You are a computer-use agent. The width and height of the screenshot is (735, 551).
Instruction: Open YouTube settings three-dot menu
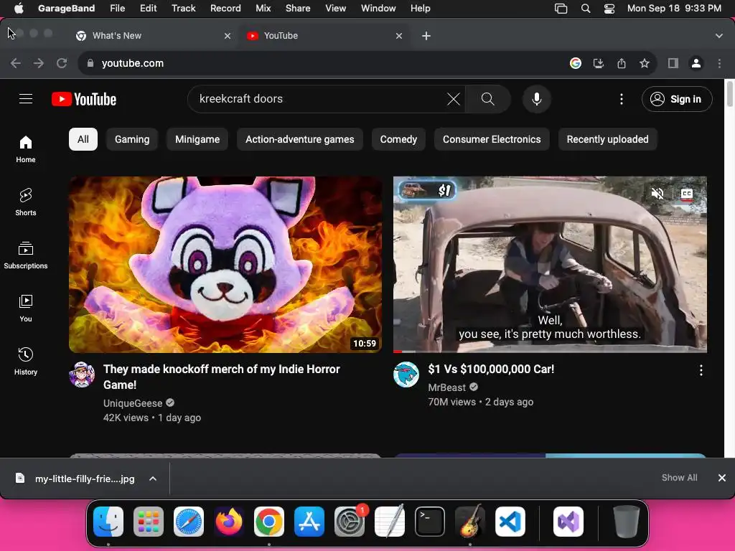(621, 99)
